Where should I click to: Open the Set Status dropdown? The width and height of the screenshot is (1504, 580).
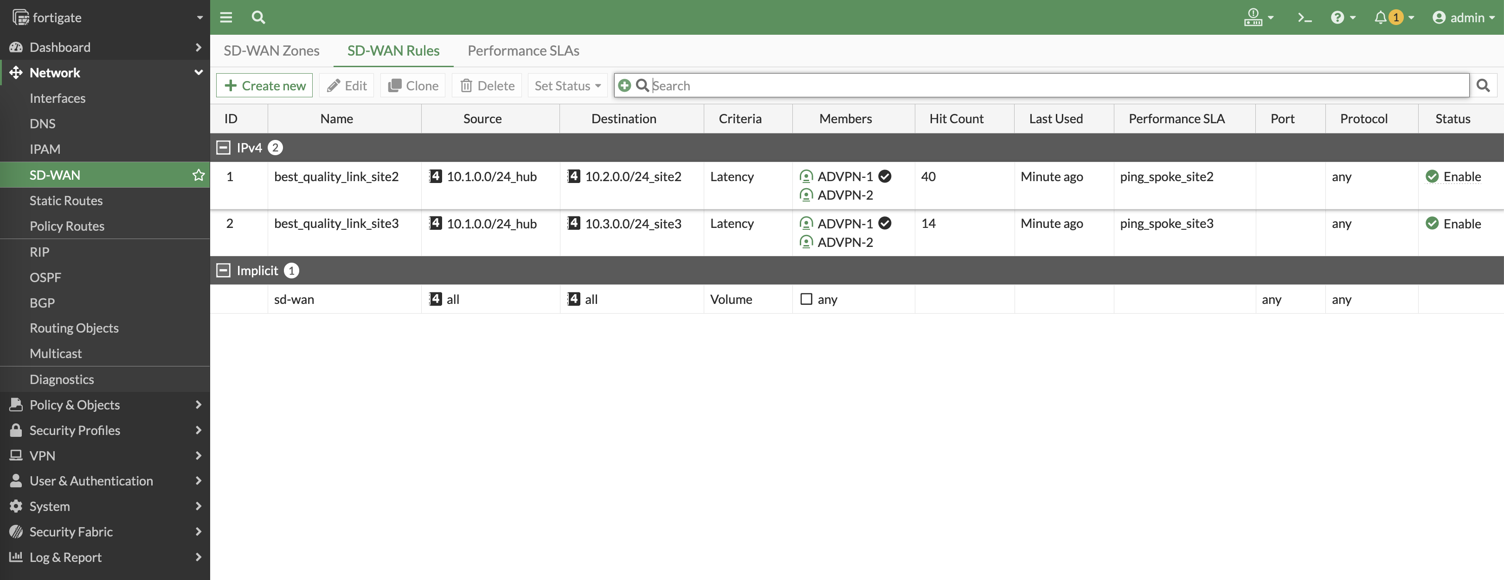[x=567, y=86]
